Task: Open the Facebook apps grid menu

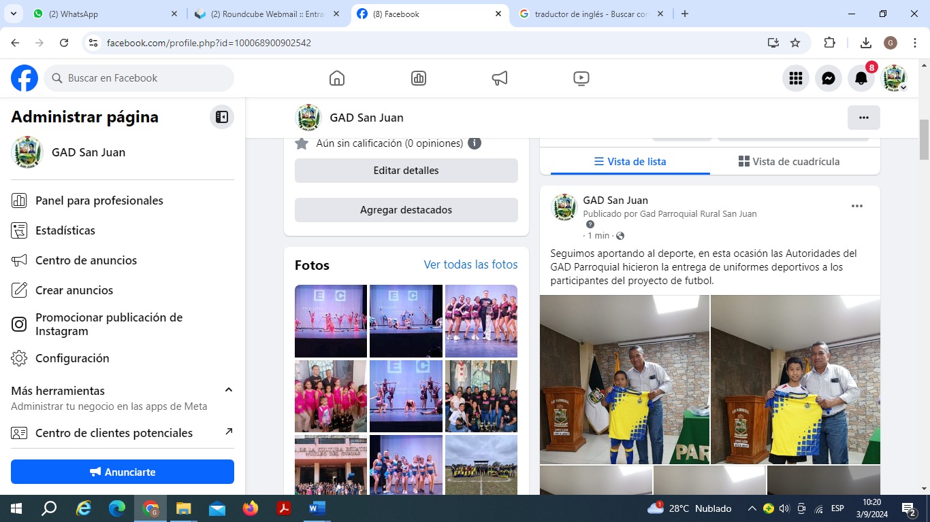Action: click(795, 78)
